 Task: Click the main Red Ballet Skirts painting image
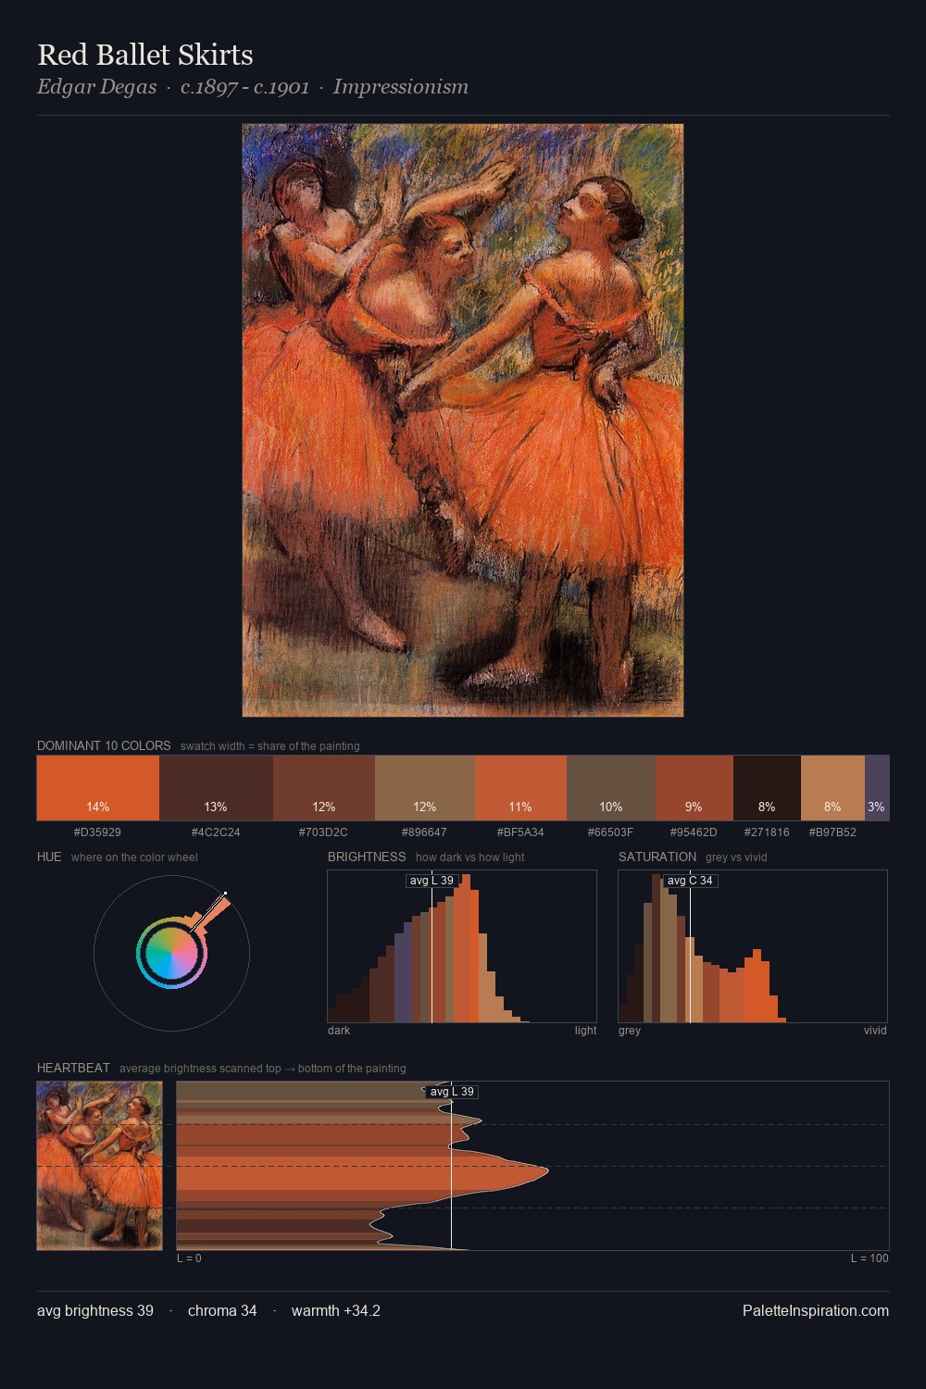pyautogui.click(x=463, y=420)
